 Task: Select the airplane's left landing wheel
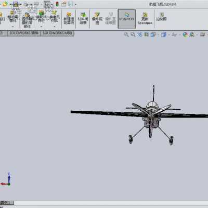coord(131,139)
